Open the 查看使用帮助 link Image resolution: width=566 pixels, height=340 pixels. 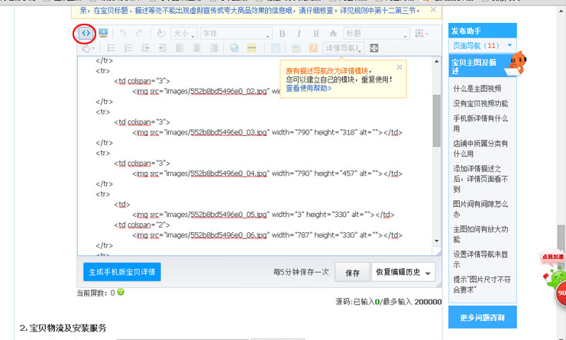[309, 88]
